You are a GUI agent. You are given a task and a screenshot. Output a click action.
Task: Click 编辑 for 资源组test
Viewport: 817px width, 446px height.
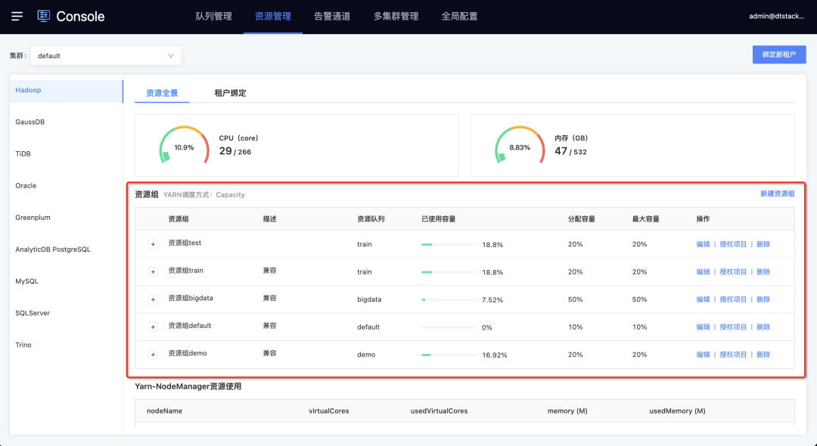(x=703, y=244)
